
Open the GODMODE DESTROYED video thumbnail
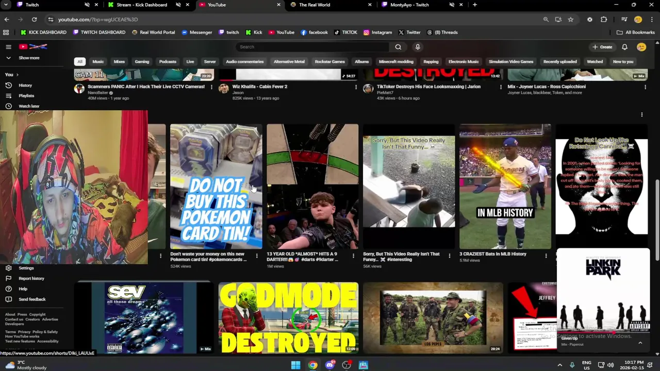click(x=288, y=317)
